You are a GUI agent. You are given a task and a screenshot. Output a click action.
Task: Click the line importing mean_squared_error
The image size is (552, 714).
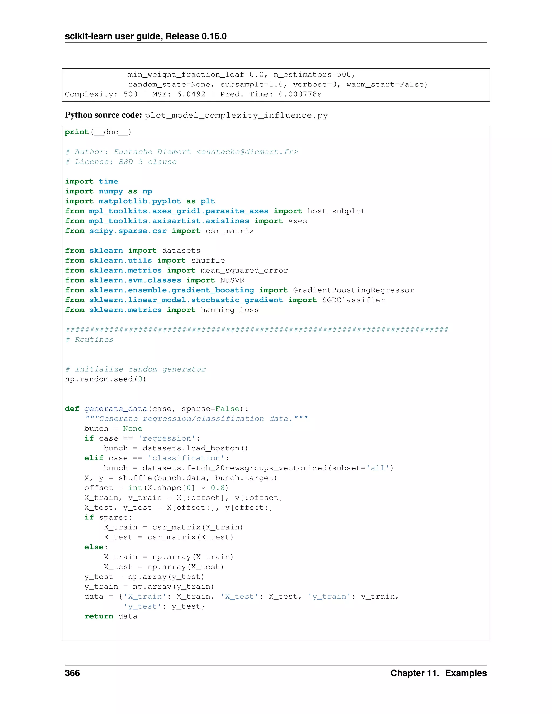pyautogui.click(x=176, y=270)
